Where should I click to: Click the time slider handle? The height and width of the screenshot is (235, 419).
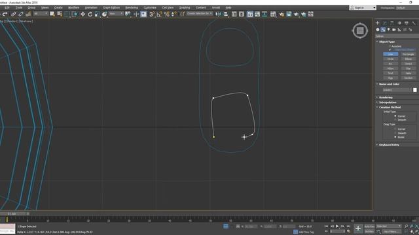pyautogui.click(x=12, y=213)
